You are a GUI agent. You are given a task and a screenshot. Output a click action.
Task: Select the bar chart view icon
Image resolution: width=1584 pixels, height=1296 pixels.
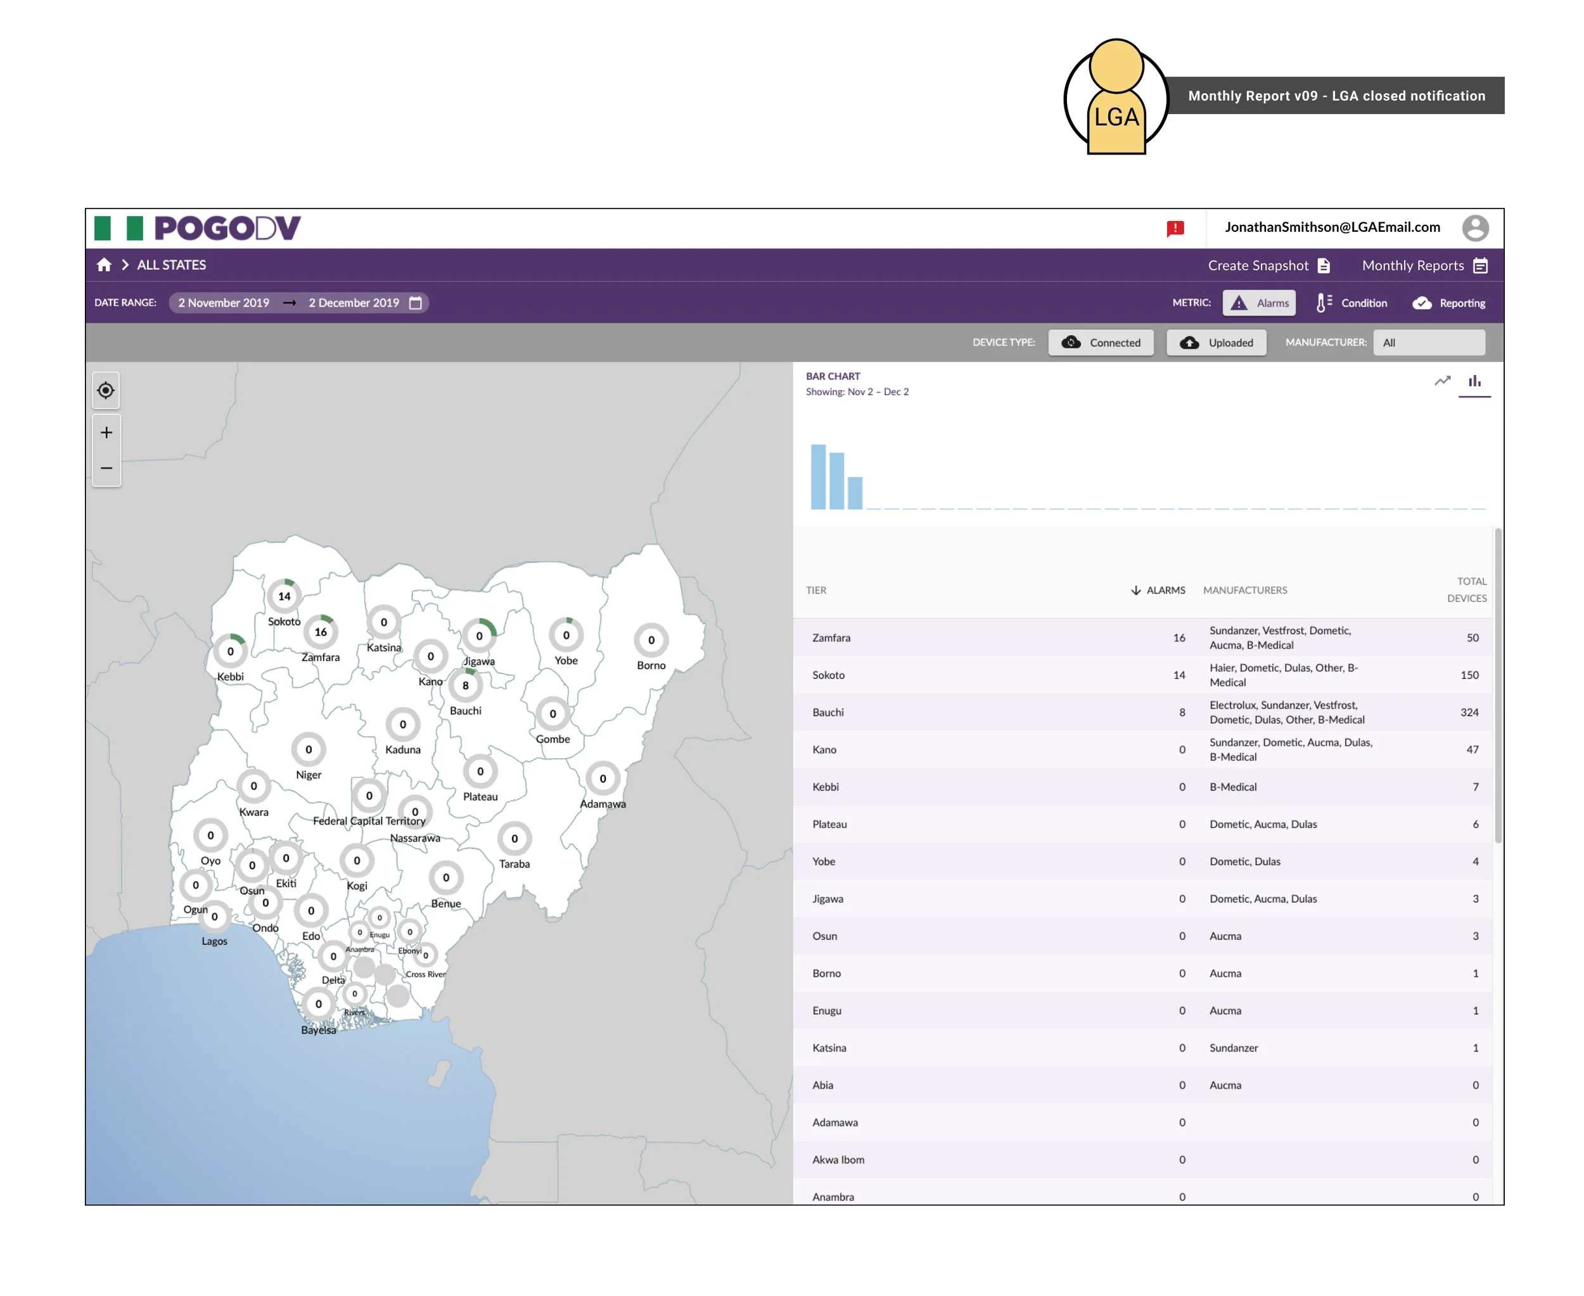pyautogui.click(x=1474, y=381)
